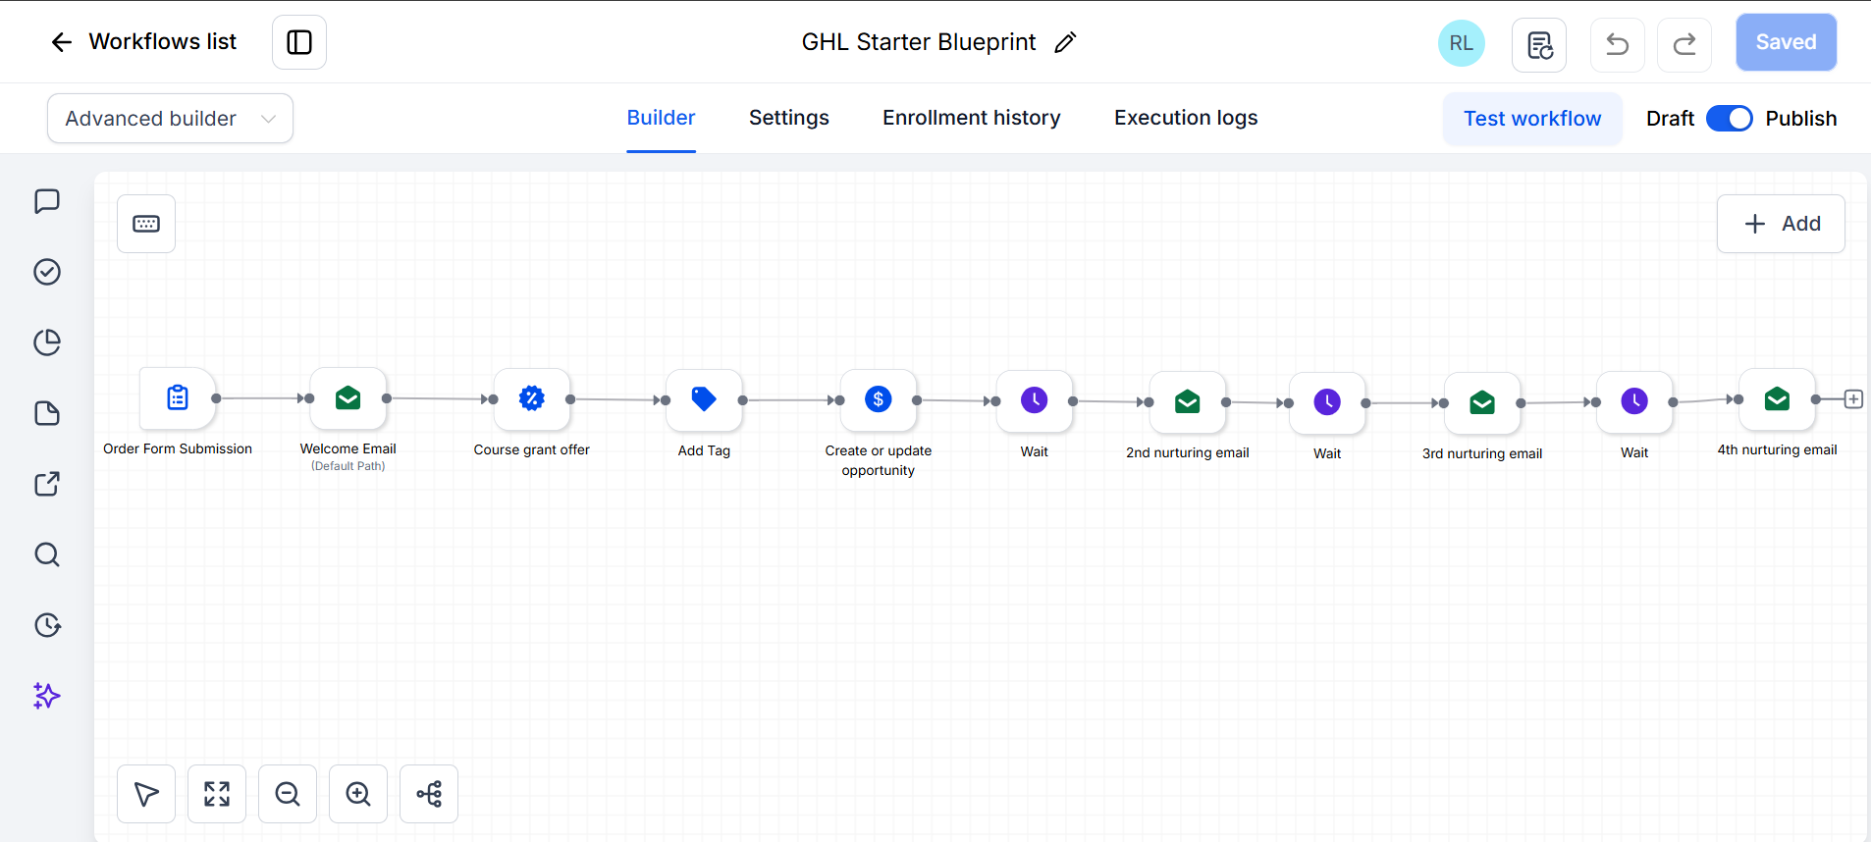Image resolution: width=1871 pixels, height=842 pixels.
Task: Click the external link sidebar icon
Action: (x=47, y=484)
